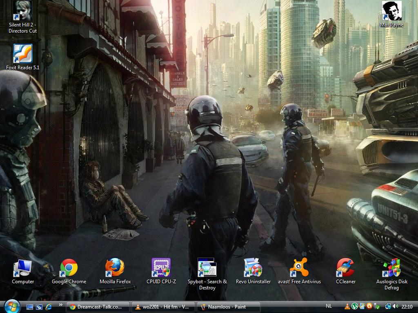Click the uTorrent tray icon
The height and width of the screenshot is (313, 418).
tap(355, 306)
